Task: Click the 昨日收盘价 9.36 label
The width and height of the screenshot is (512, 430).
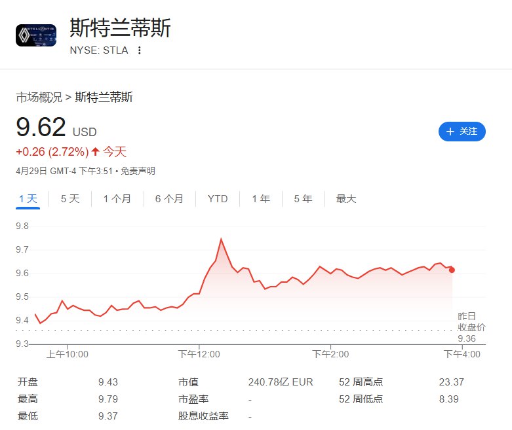Action: (471, 327)
